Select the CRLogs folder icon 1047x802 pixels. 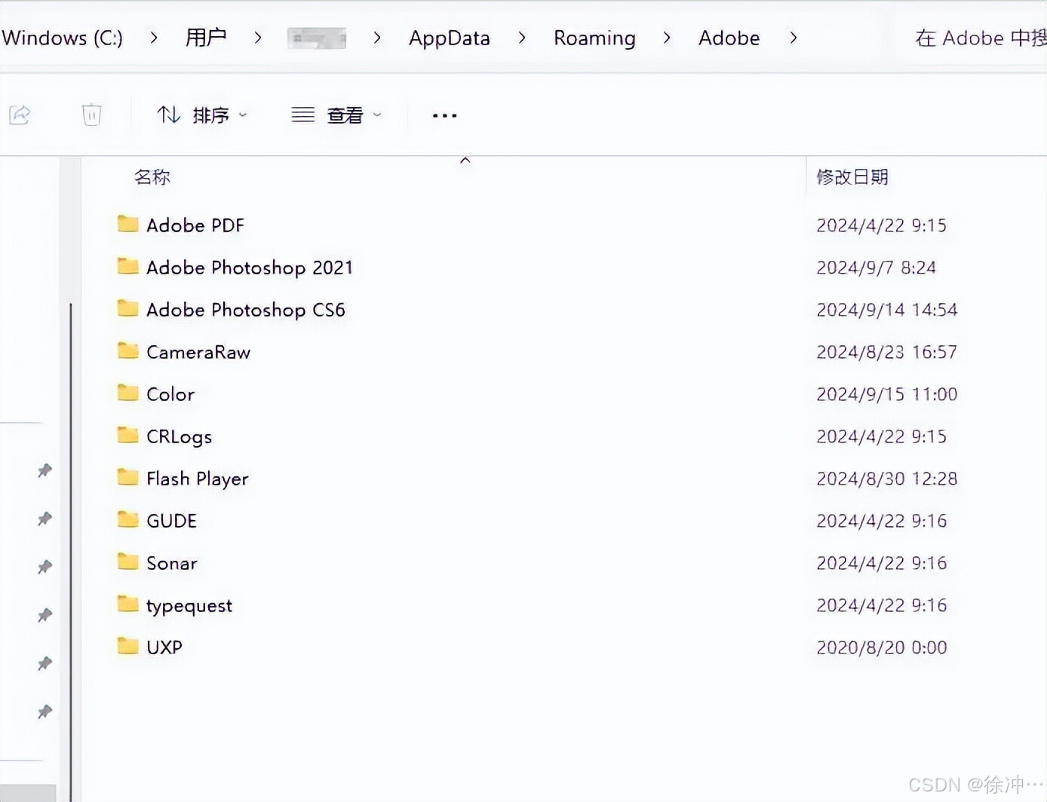coord(127,435)
